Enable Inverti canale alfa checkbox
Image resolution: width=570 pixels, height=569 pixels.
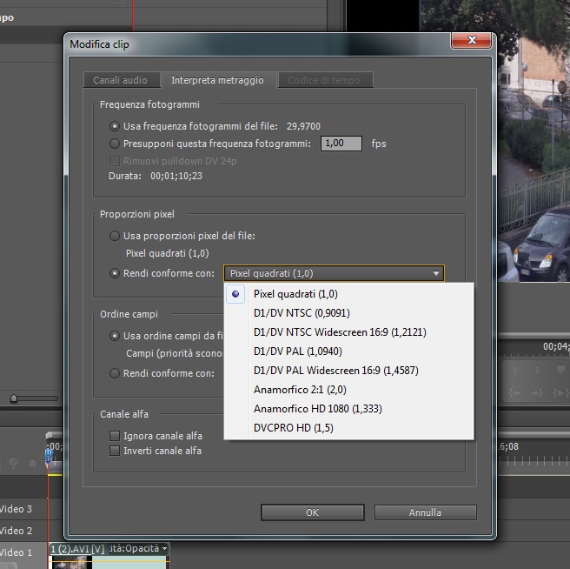(115, 451)
